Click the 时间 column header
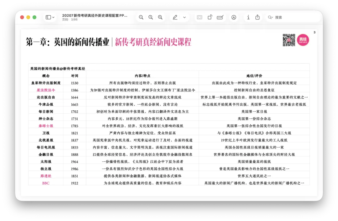Screen dimensions: 338x221 coord(74,76)
